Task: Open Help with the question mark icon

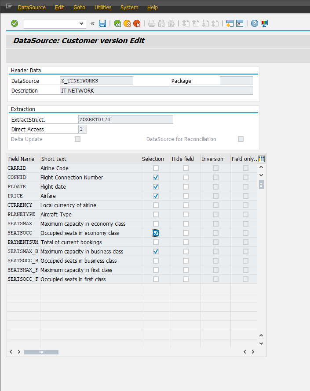Action: pyautogui.click(x=255, y=23)
